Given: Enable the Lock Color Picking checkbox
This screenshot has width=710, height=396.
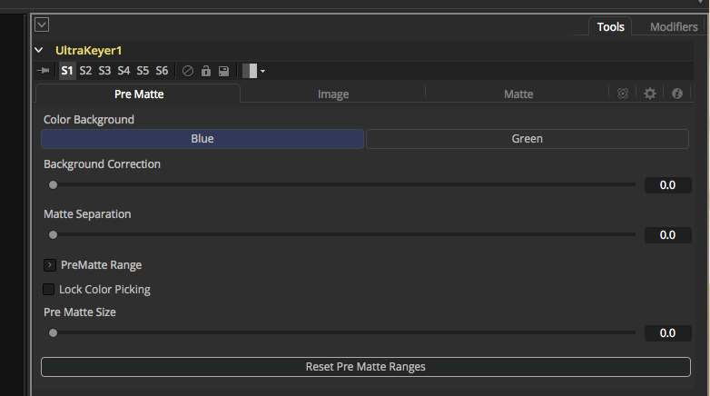Looking at the screenshot, I should (49, 290).
